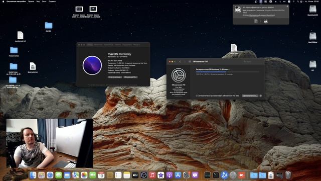Click the document icon in notification
This screenshot has height=181, width=321.
click(x=256, y=21)
